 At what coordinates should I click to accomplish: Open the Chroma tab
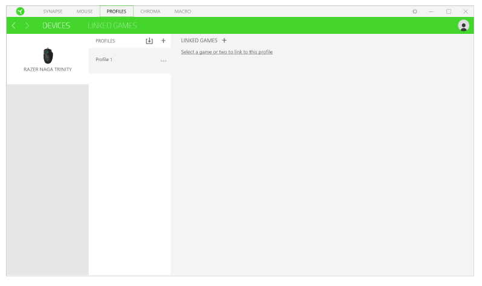(x=151, y=11)
